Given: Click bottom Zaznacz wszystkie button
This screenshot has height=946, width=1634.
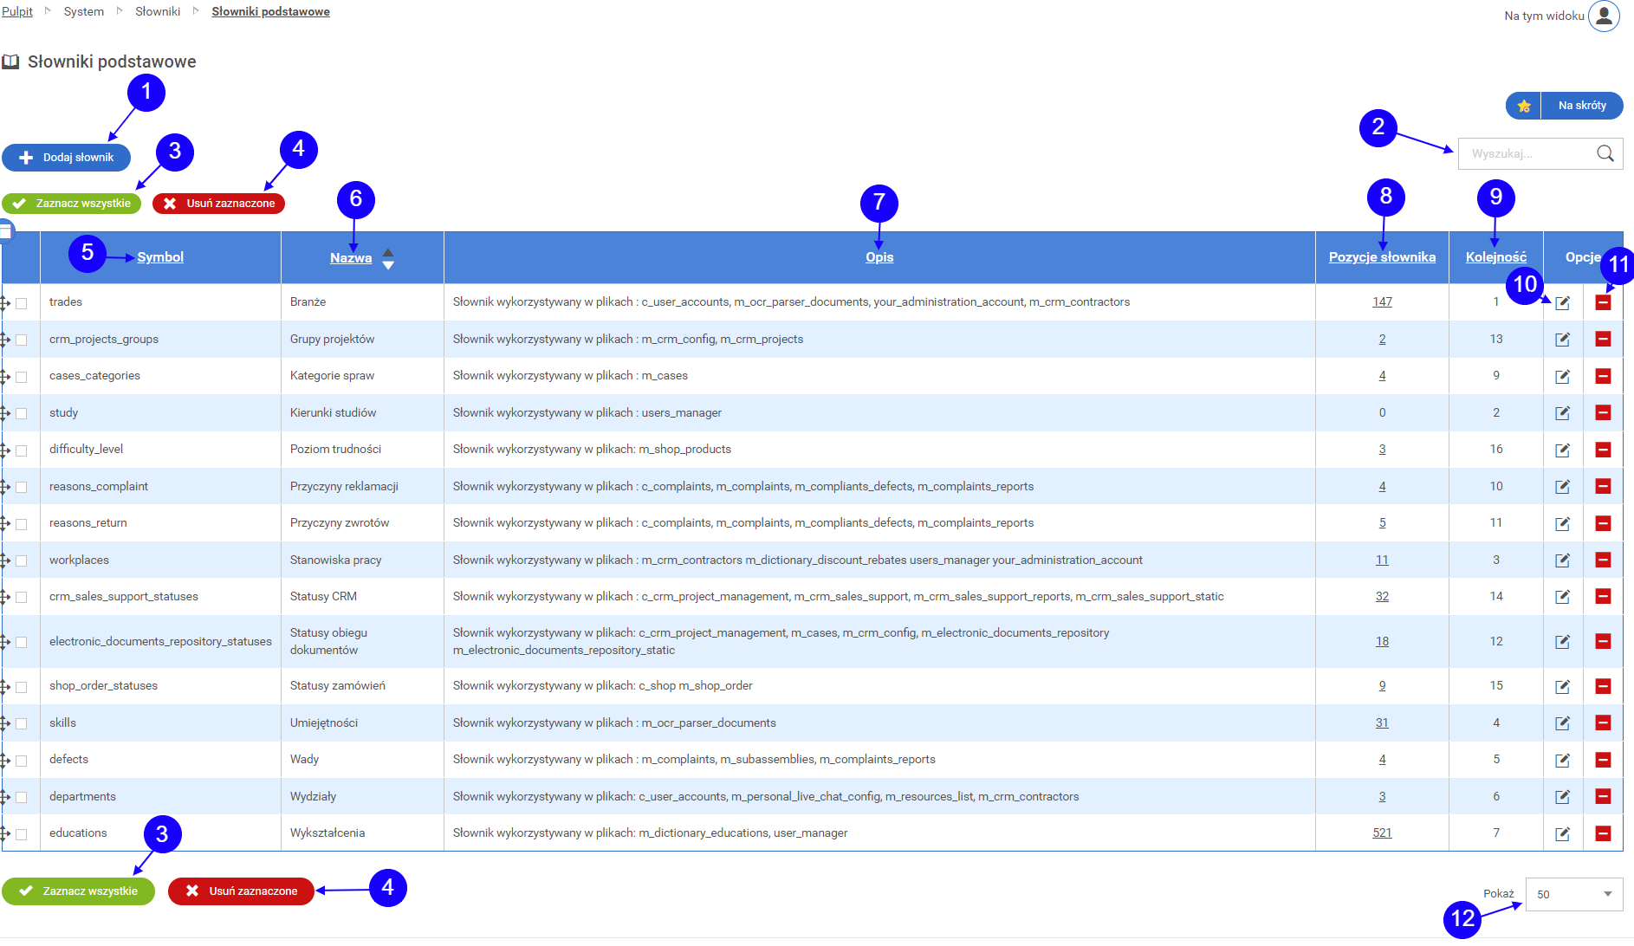Looking at the screenshot, I should click(x=78, y=891).
